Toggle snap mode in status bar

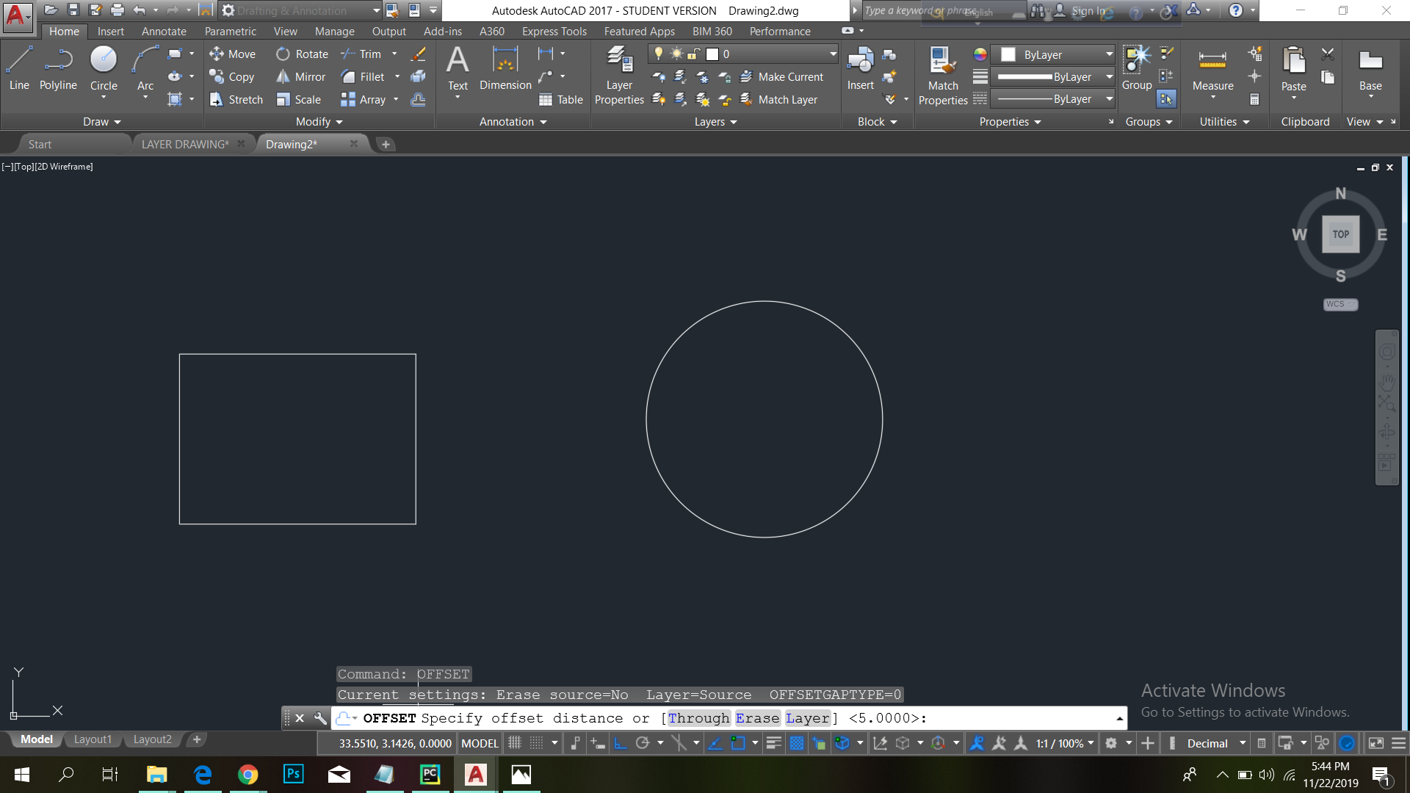coord(537,743)
